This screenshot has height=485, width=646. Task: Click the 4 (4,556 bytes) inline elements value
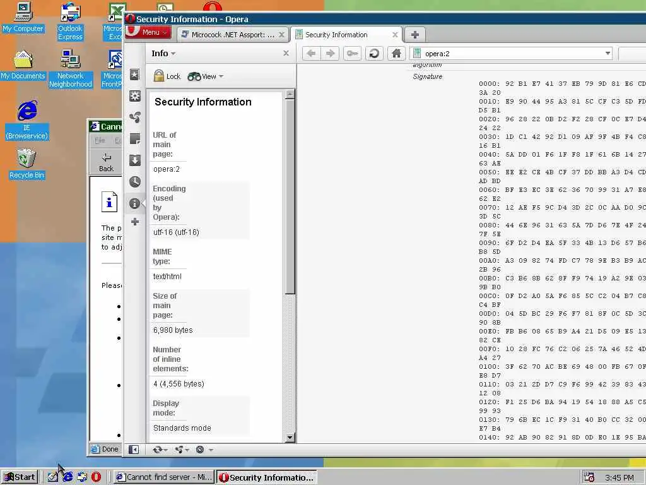[x=179, y=383]
